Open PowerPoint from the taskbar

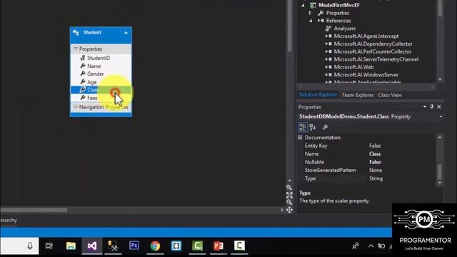[219, 246]
